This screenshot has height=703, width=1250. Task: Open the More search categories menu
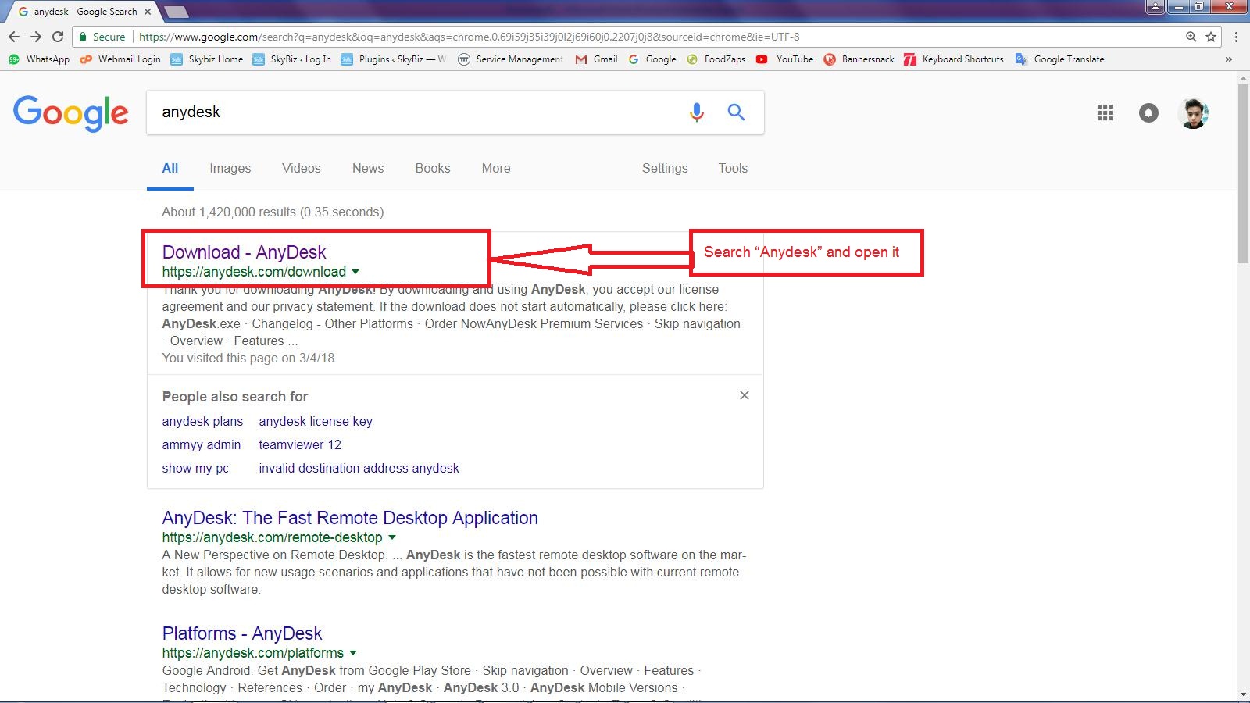coord(496,169)
